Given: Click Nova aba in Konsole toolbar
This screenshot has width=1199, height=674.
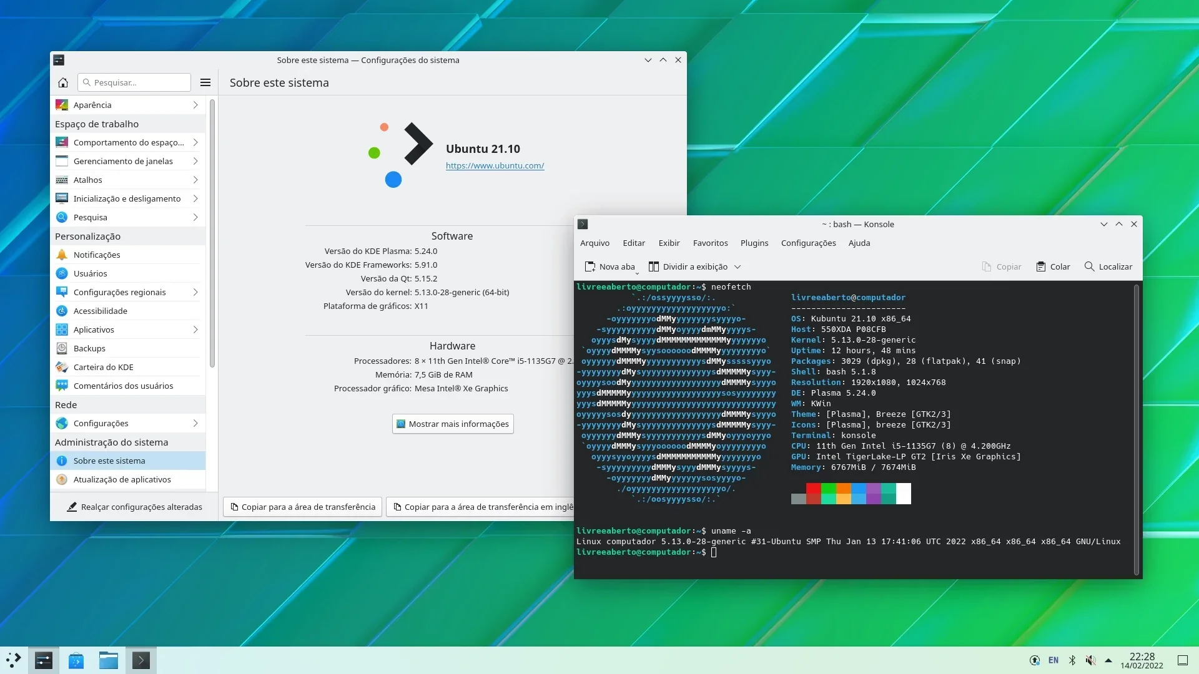Looking at the screenshot, I should coord(610,266).
